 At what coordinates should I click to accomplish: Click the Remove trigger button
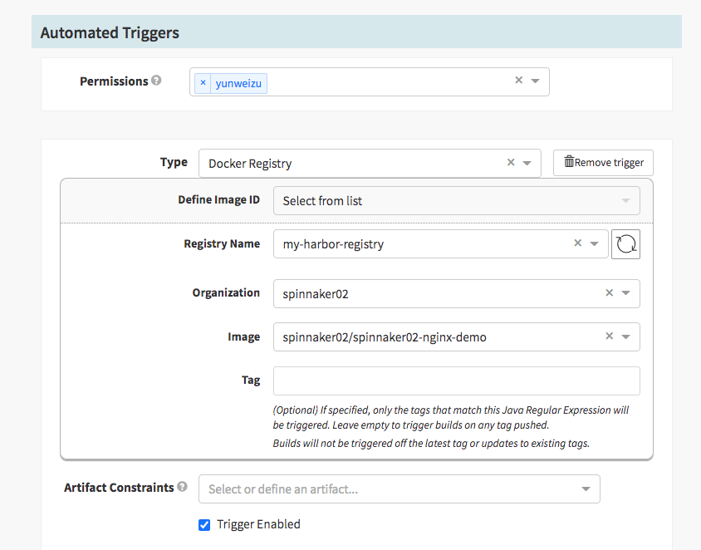tap(603, 162)
